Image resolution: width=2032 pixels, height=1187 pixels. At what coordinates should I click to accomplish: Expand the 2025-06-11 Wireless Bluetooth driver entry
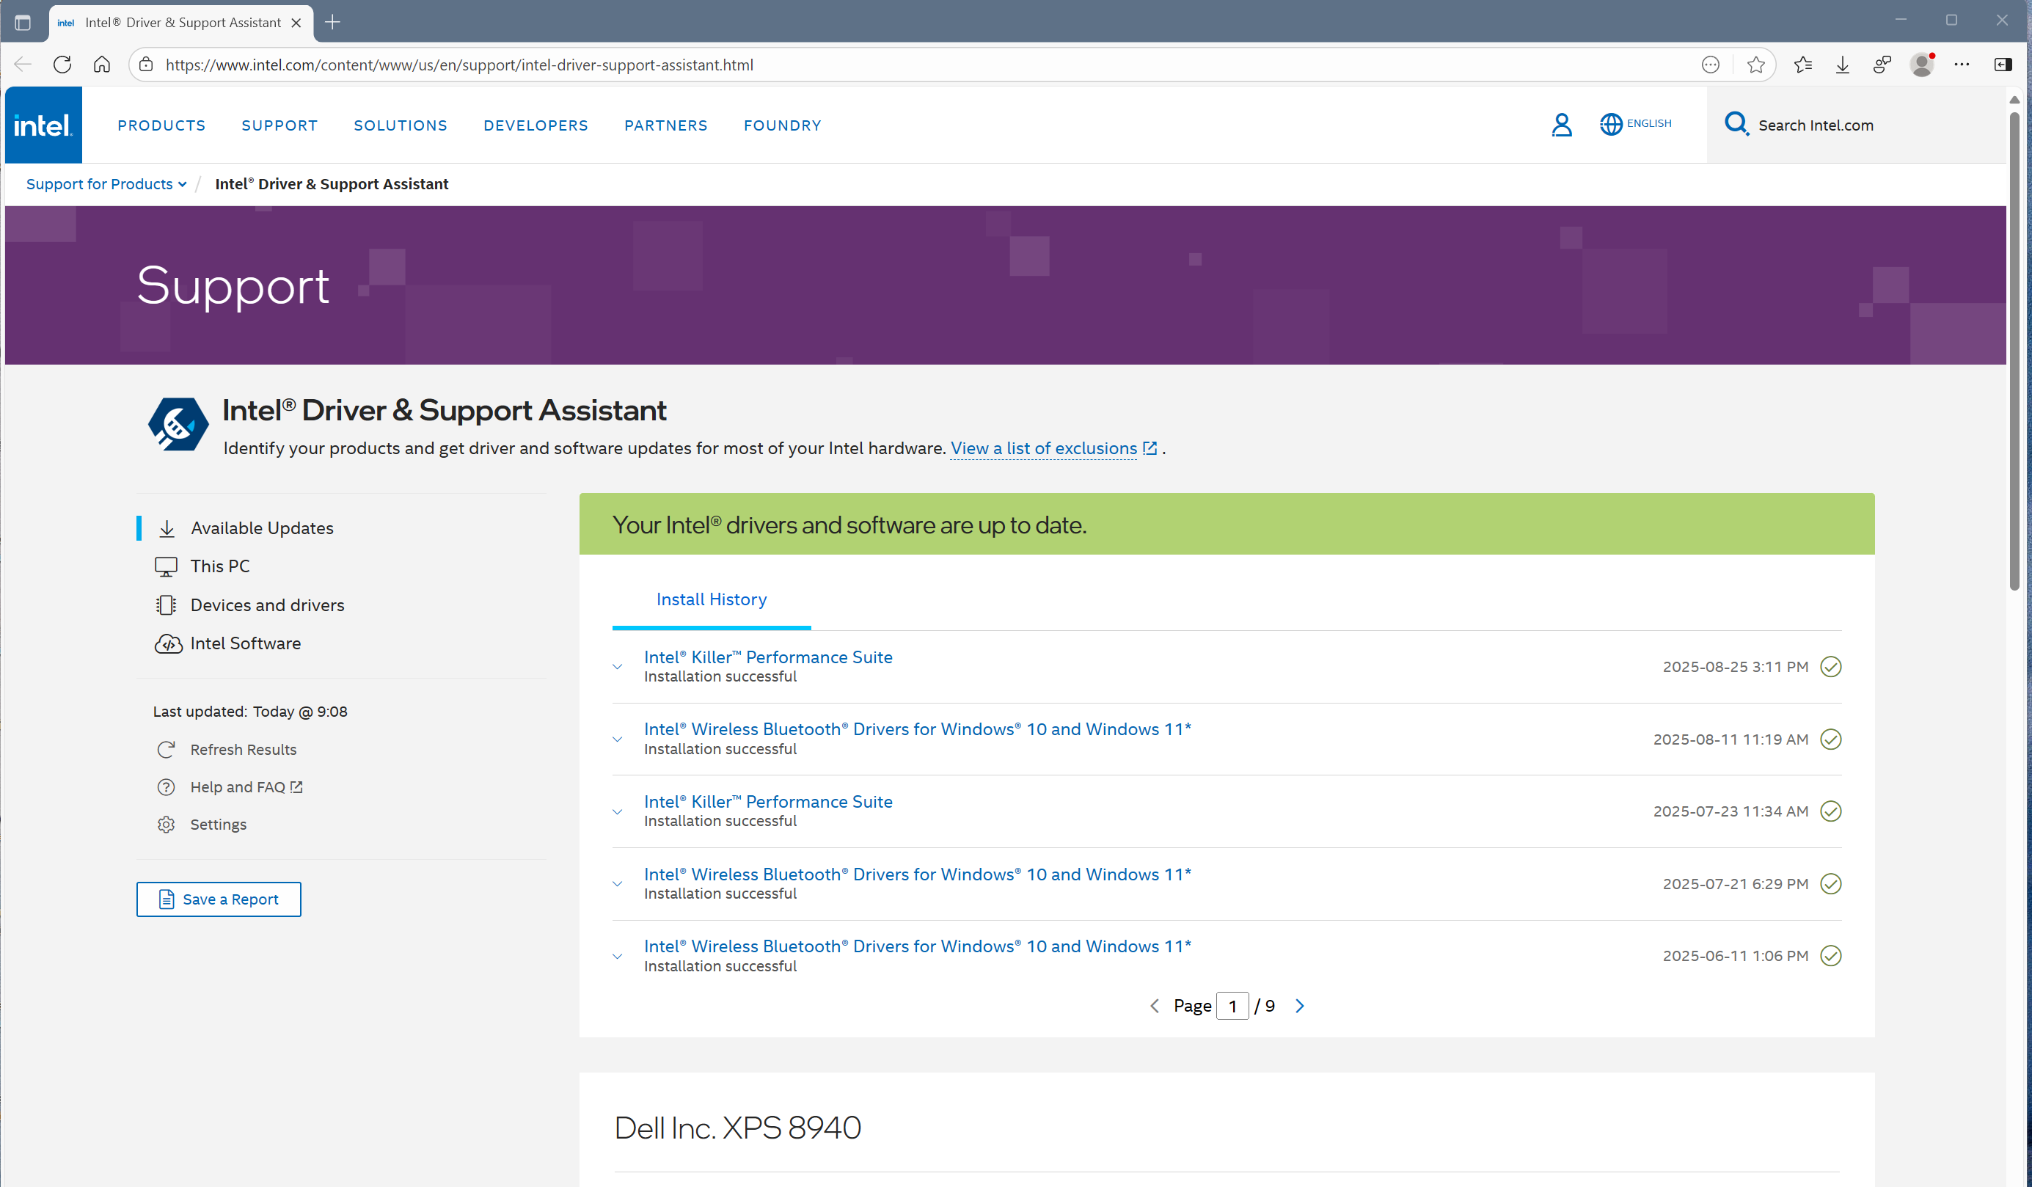click(618, 956)
